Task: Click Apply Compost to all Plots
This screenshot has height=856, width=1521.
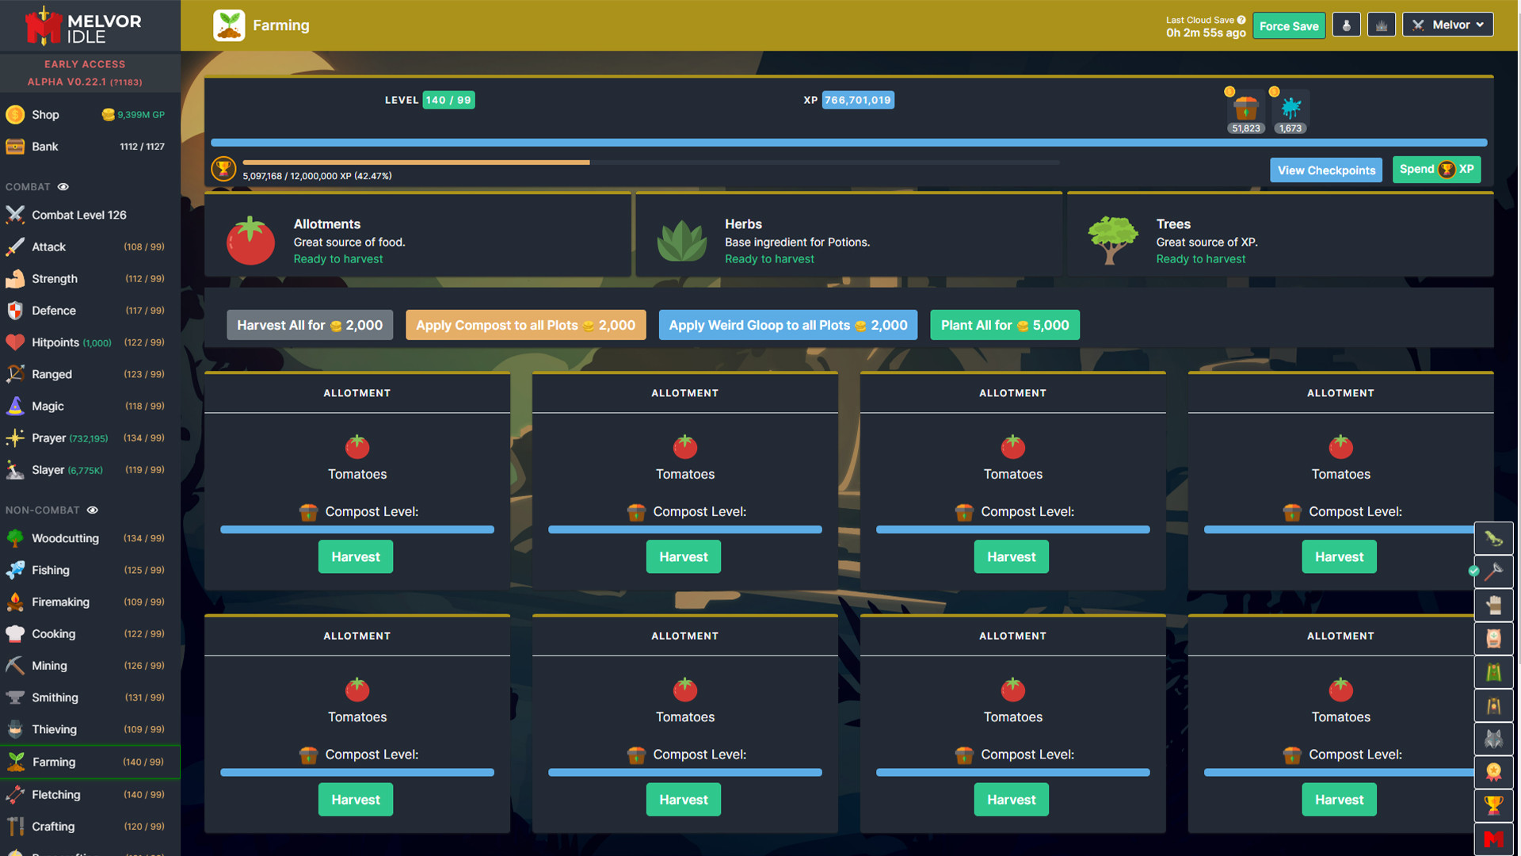Action: pyautogui.click(x=525, y=325)
